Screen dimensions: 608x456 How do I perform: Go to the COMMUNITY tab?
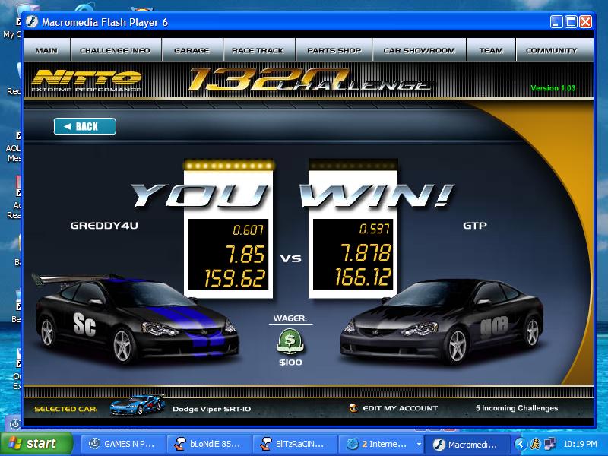pyautogui.click(x=552, y=50)
